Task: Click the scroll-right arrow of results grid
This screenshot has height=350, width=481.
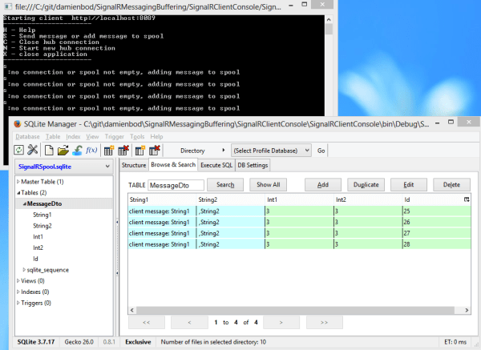Action: [x=467, y=310]
